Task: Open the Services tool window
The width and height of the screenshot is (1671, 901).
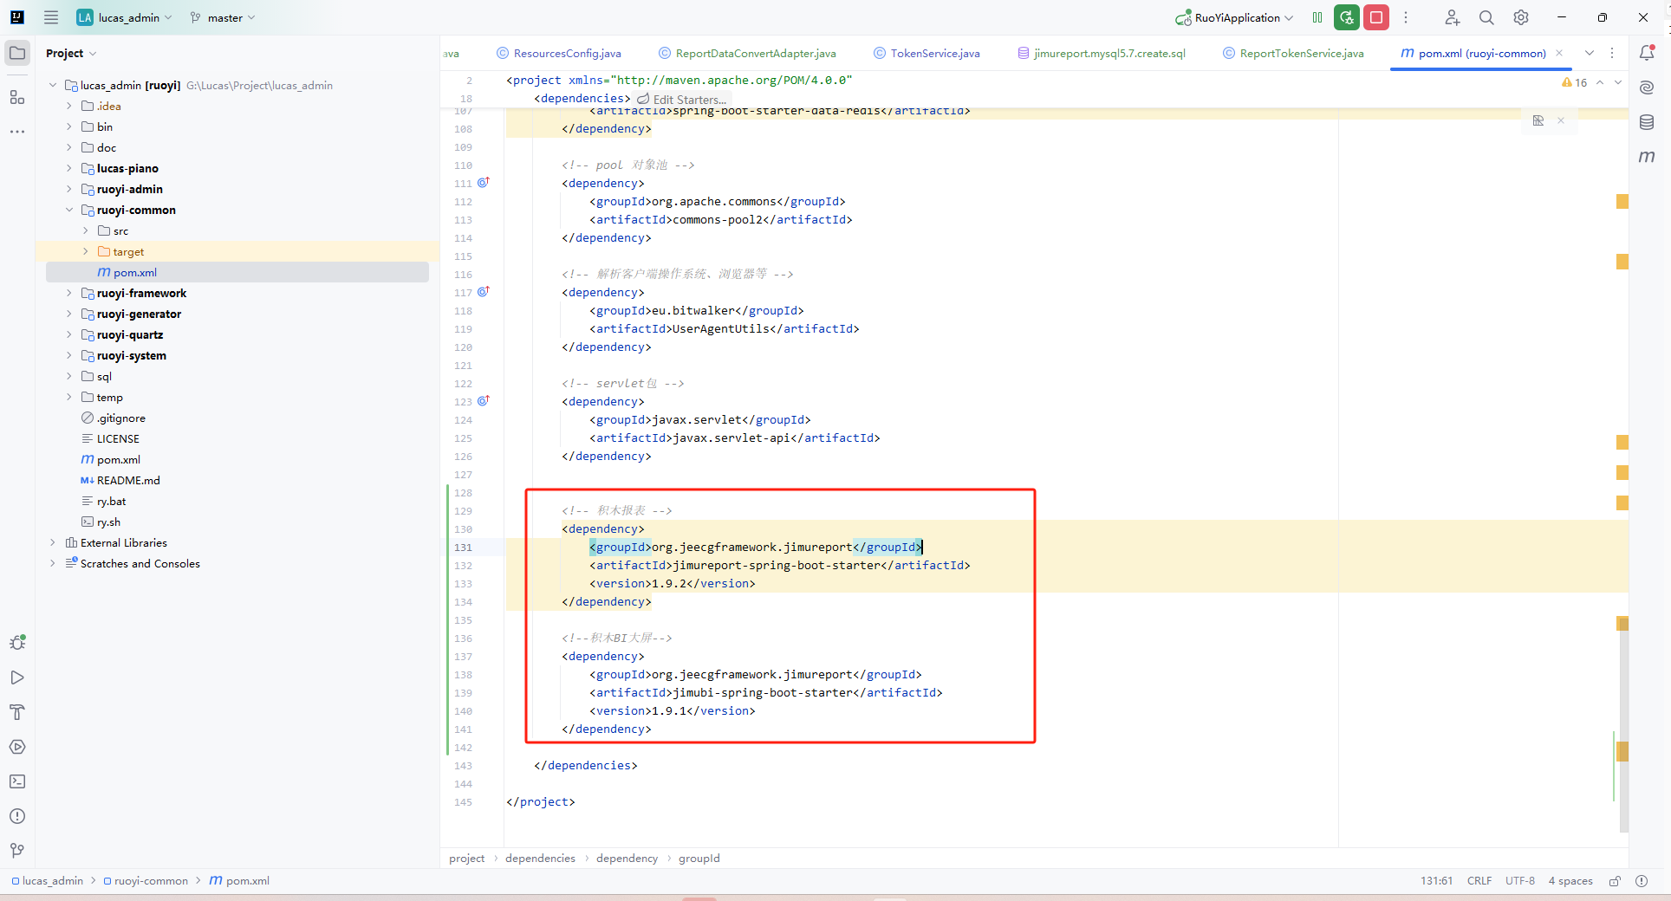Action: point(17,747)
